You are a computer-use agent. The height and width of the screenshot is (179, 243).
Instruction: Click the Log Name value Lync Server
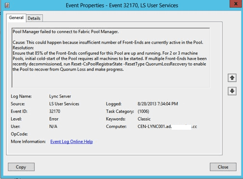[60, 96]
